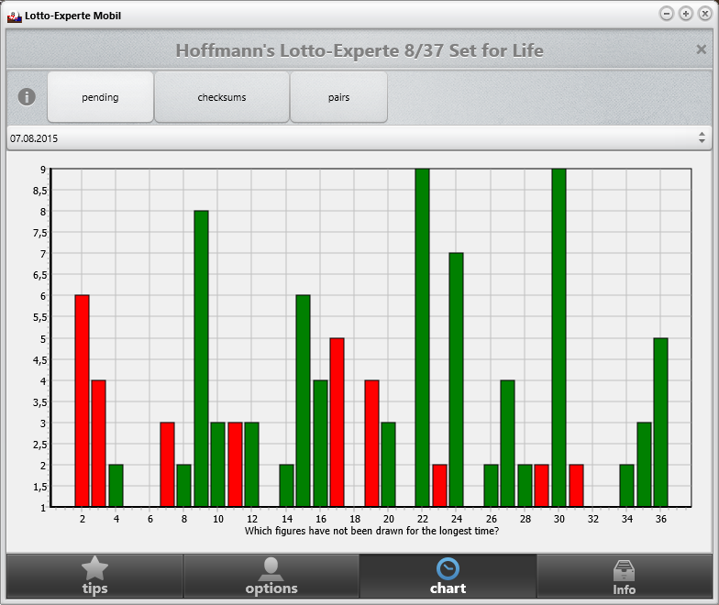The height and width of the screenshot is (605, 719).
Task: Click the red bar for number 19
Action: pos(372,444)
